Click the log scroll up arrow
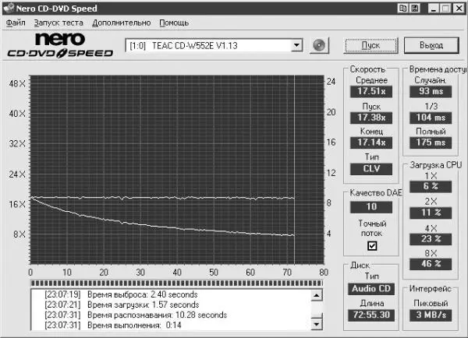The height and width of the screenshot is (338, 468). point(317,295)
